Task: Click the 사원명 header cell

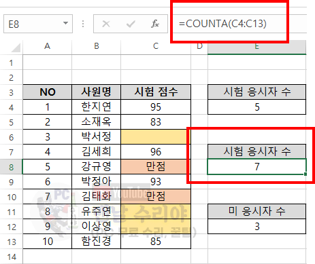Action: point(97,92)
